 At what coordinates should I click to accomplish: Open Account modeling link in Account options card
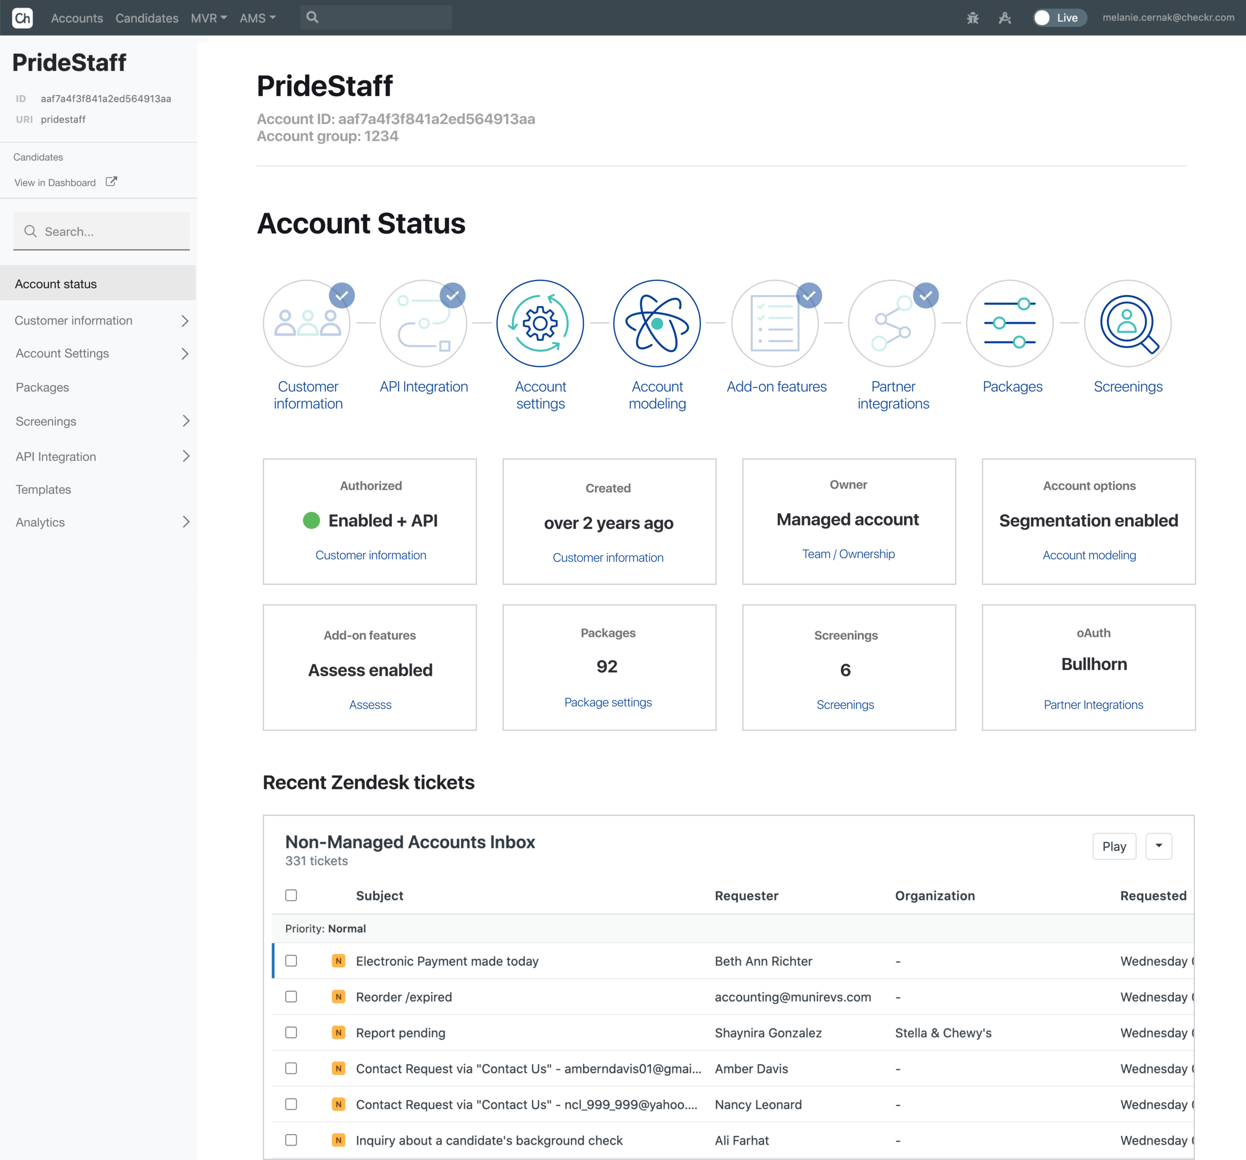pyautogui.click(x=1090, y=555)
